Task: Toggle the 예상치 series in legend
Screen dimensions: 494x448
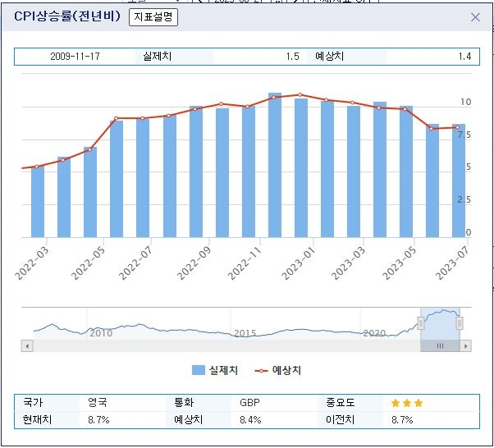Action: [x=278, y=370]
